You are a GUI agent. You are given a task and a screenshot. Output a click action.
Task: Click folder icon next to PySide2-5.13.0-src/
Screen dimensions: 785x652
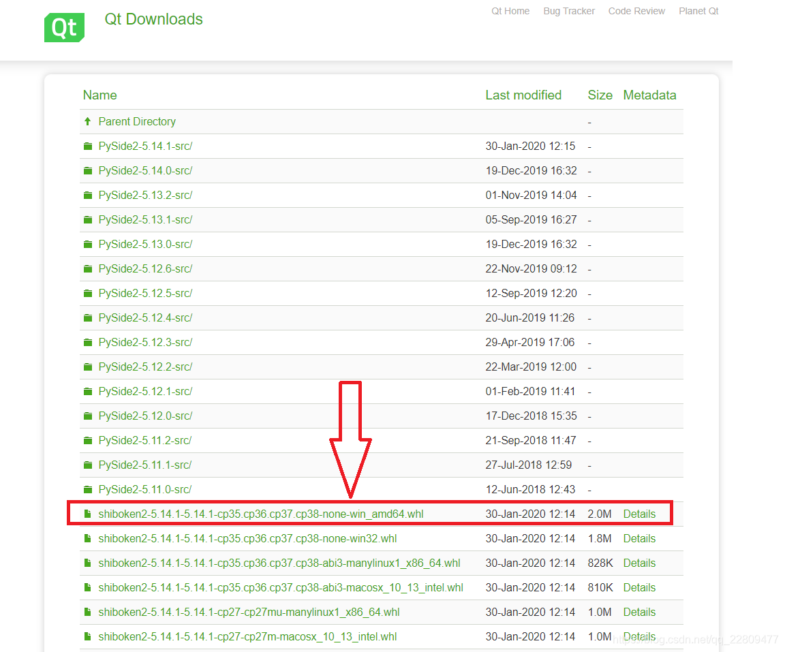coord(88,244)
